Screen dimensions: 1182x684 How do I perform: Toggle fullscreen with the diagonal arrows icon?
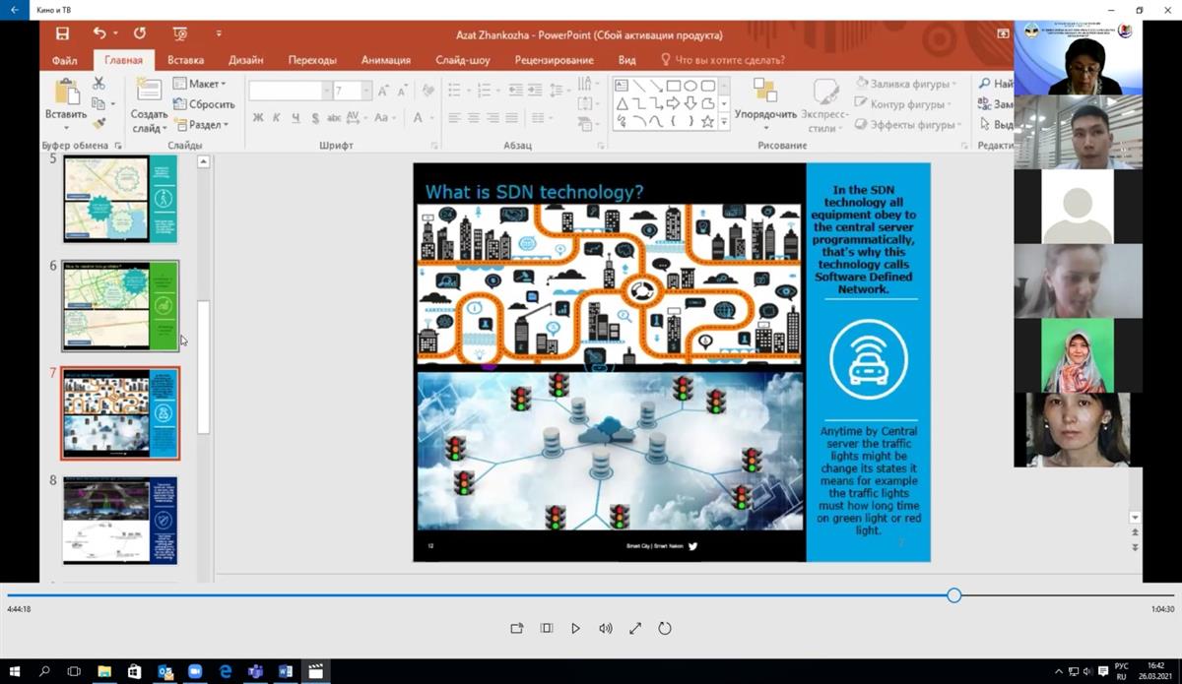(x=635, y=629)
